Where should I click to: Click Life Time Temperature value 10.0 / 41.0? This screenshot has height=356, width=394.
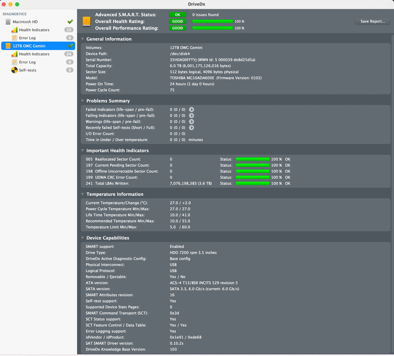(180, 215)
